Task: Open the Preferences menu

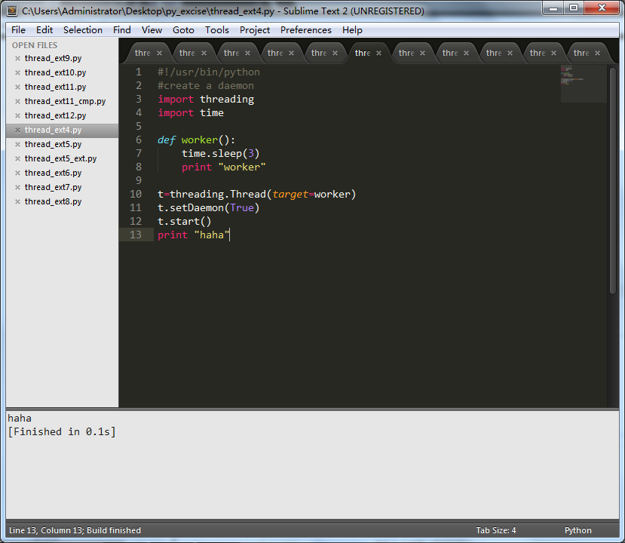Action: 305,30
